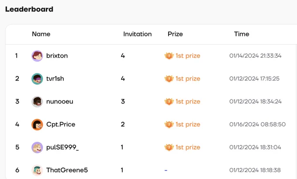Click brixton's avatar icon

[37, 56]
